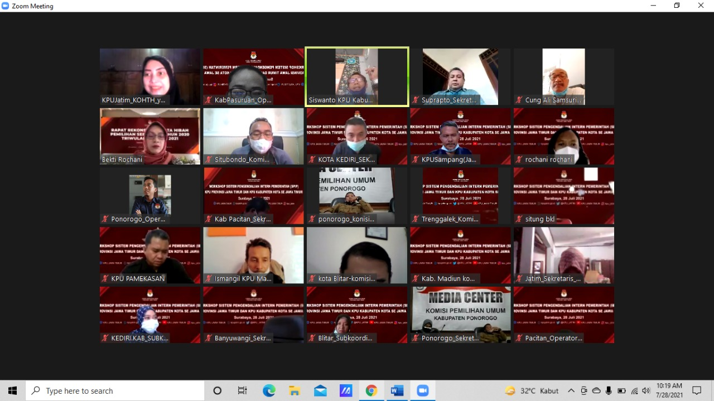Open the notification Action Center
This screenshot has width=714, height=401.
click(697, 391)
